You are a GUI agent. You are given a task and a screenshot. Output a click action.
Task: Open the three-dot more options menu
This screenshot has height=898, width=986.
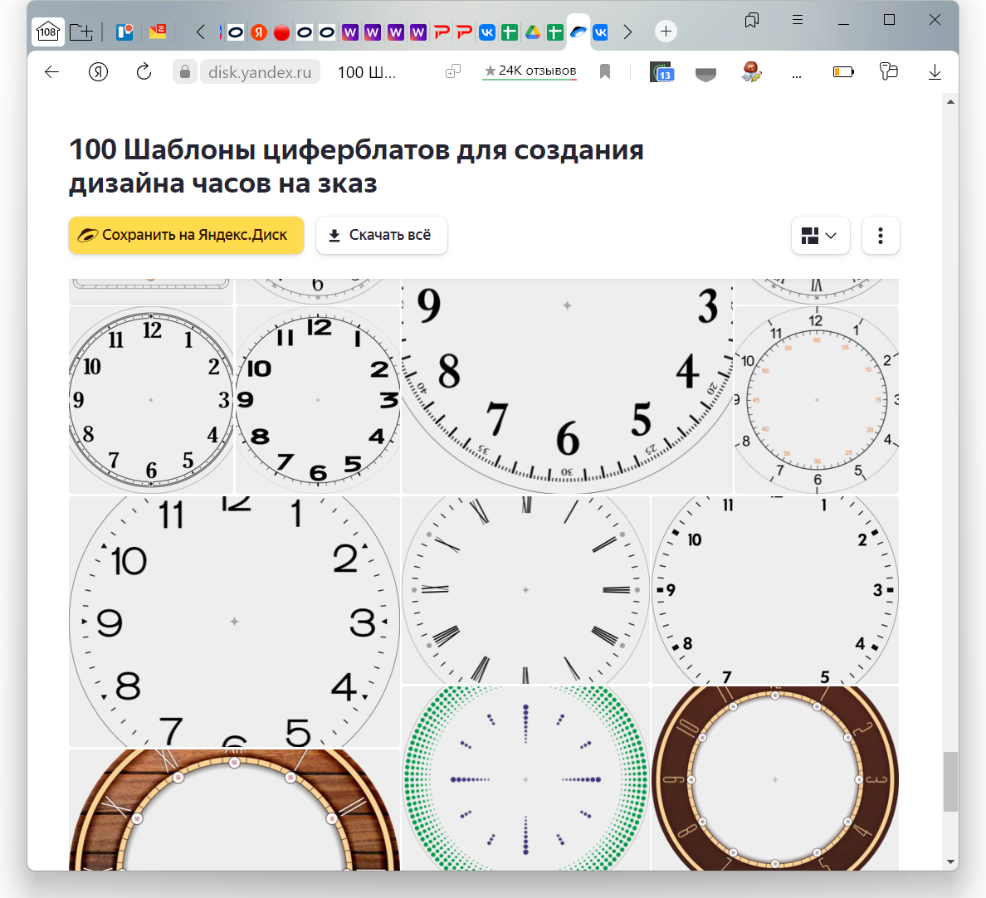tap(881, 236)
